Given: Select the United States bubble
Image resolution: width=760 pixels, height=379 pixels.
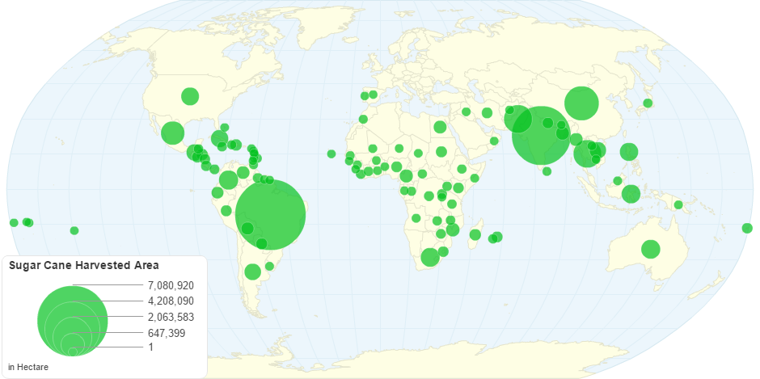Looking at the screenshot, I should click(190, 96).
